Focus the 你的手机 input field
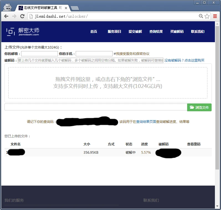Image resolution: width=221 pixels, height=210 pixels. [94, 54]
